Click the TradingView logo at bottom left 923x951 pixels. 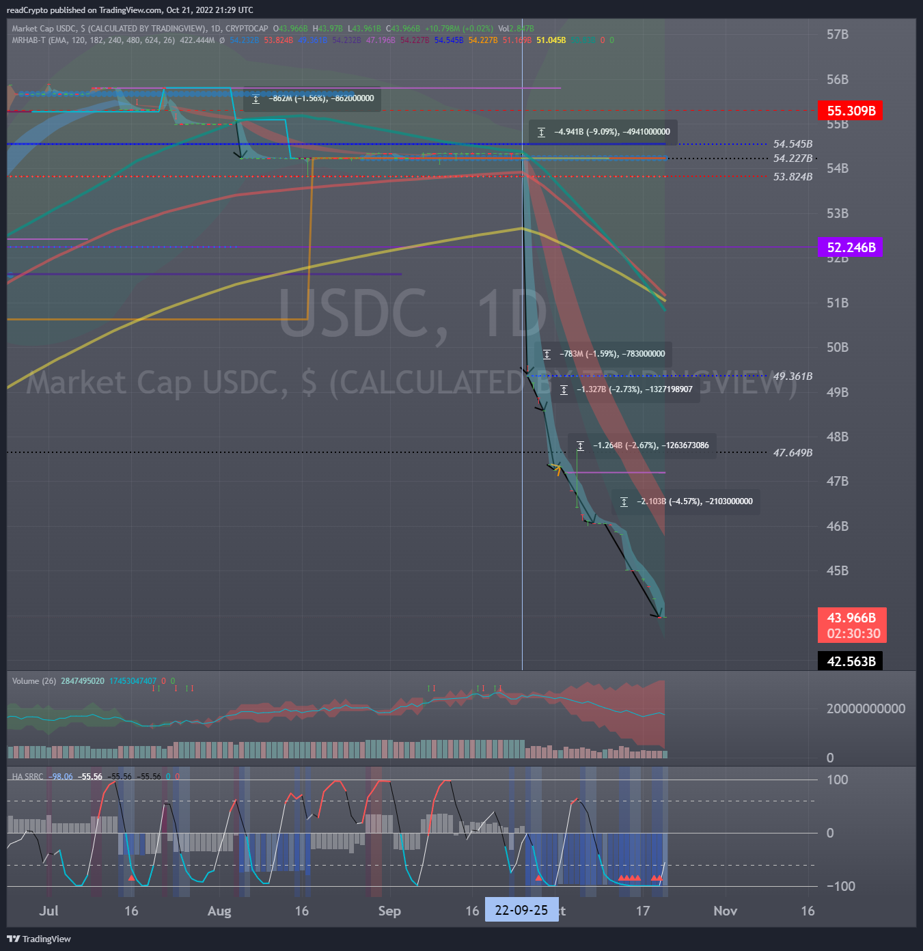point(39,939)
